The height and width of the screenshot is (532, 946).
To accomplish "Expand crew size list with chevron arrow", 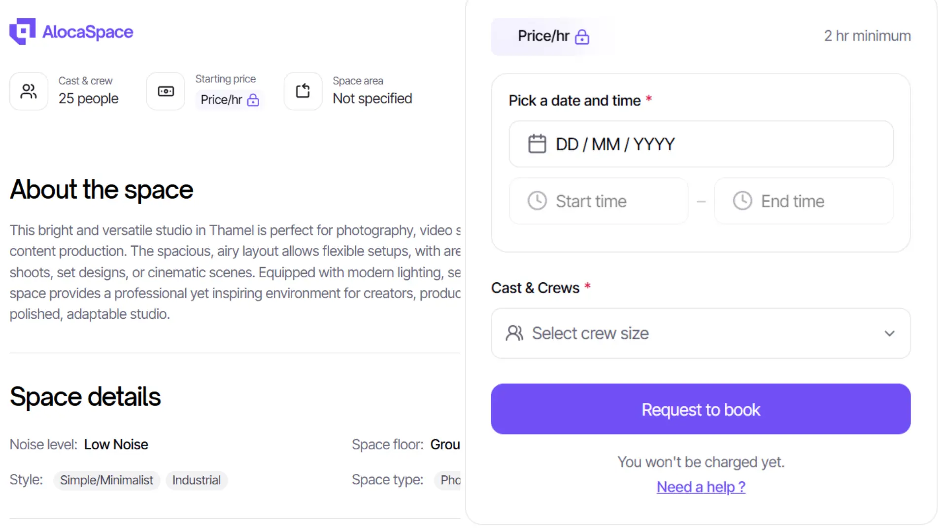I will point(889,333).
